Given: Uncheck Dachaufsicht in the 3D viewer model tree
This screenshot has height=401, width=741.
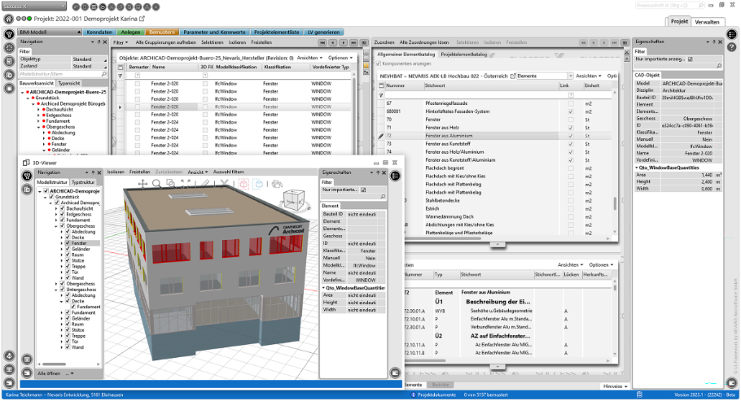Looking at the screenshot, I should click(63, 208).
